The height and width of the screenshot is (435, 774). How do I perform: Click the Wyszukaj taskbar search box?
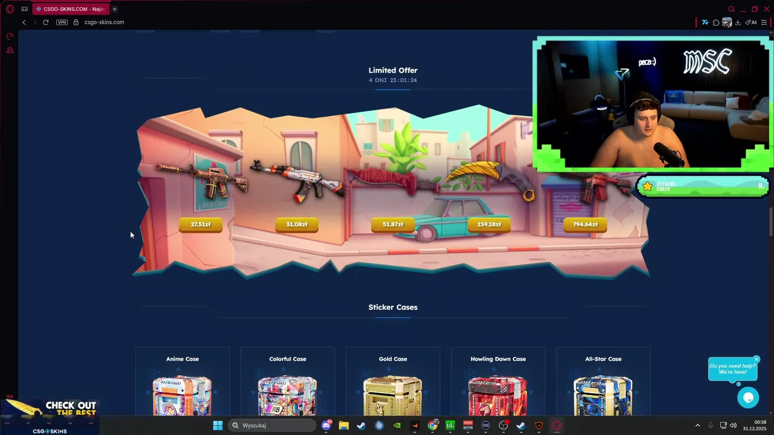[272, 425]
